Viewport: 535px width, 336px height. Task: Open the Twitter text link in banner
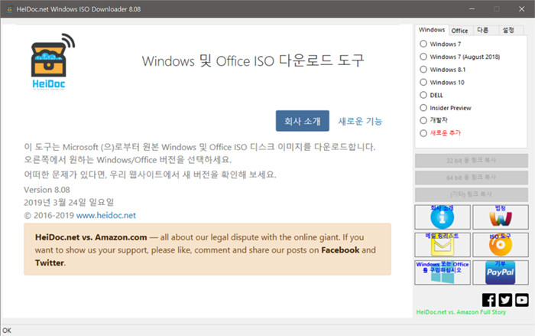(50, 263)
